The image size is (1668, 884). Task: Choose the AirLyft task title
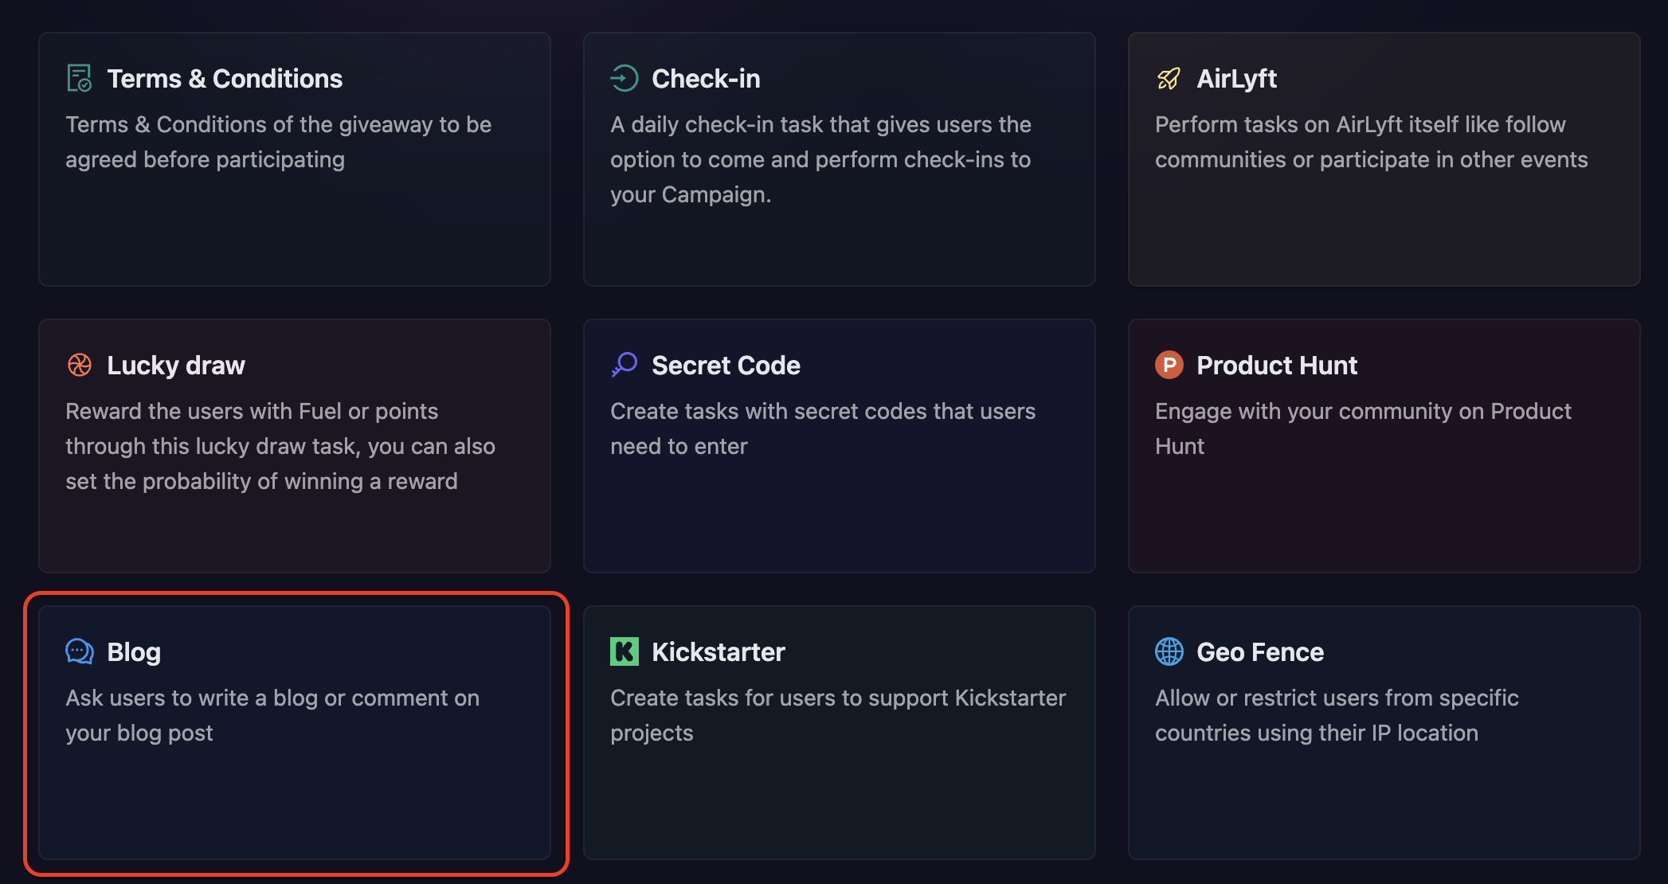[x=1236, y=79]
